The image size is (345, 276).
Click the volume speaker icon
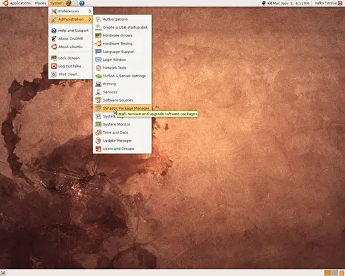tap(270, 3)
